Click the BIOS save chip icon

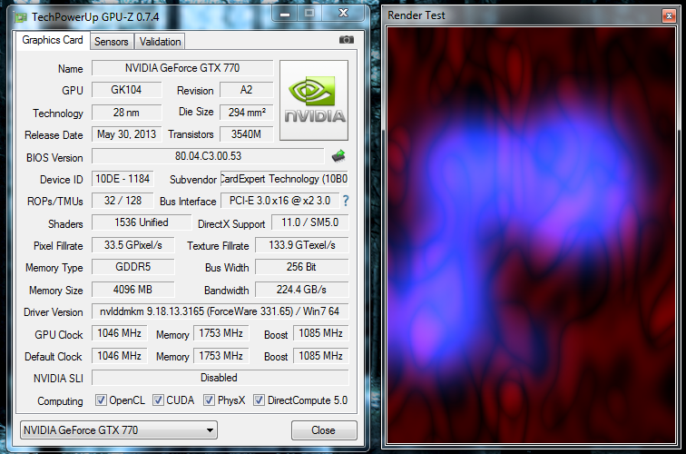tap(338, 156)
